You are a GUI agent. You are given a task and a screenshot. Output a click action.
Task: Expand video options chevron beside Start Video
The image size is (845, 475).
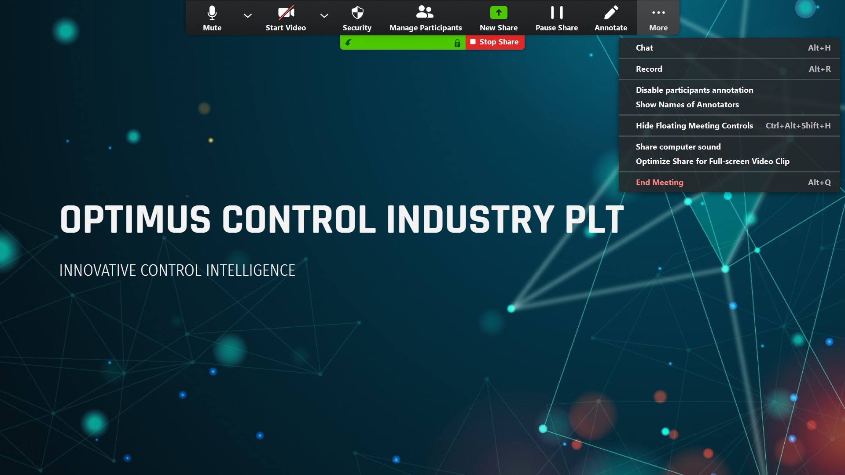click(x=324, y=16)
